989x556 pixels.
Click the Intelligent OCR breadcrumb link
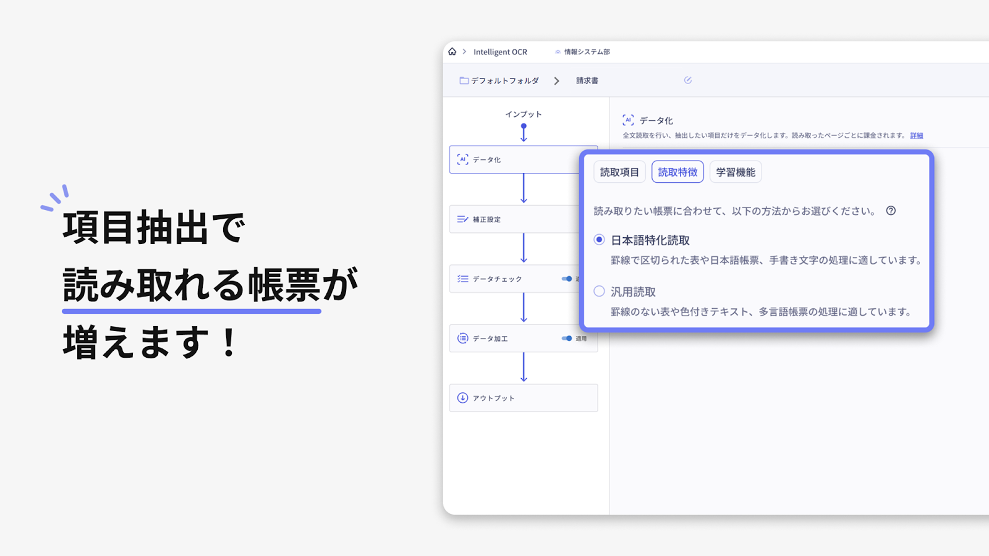[500, 52]
